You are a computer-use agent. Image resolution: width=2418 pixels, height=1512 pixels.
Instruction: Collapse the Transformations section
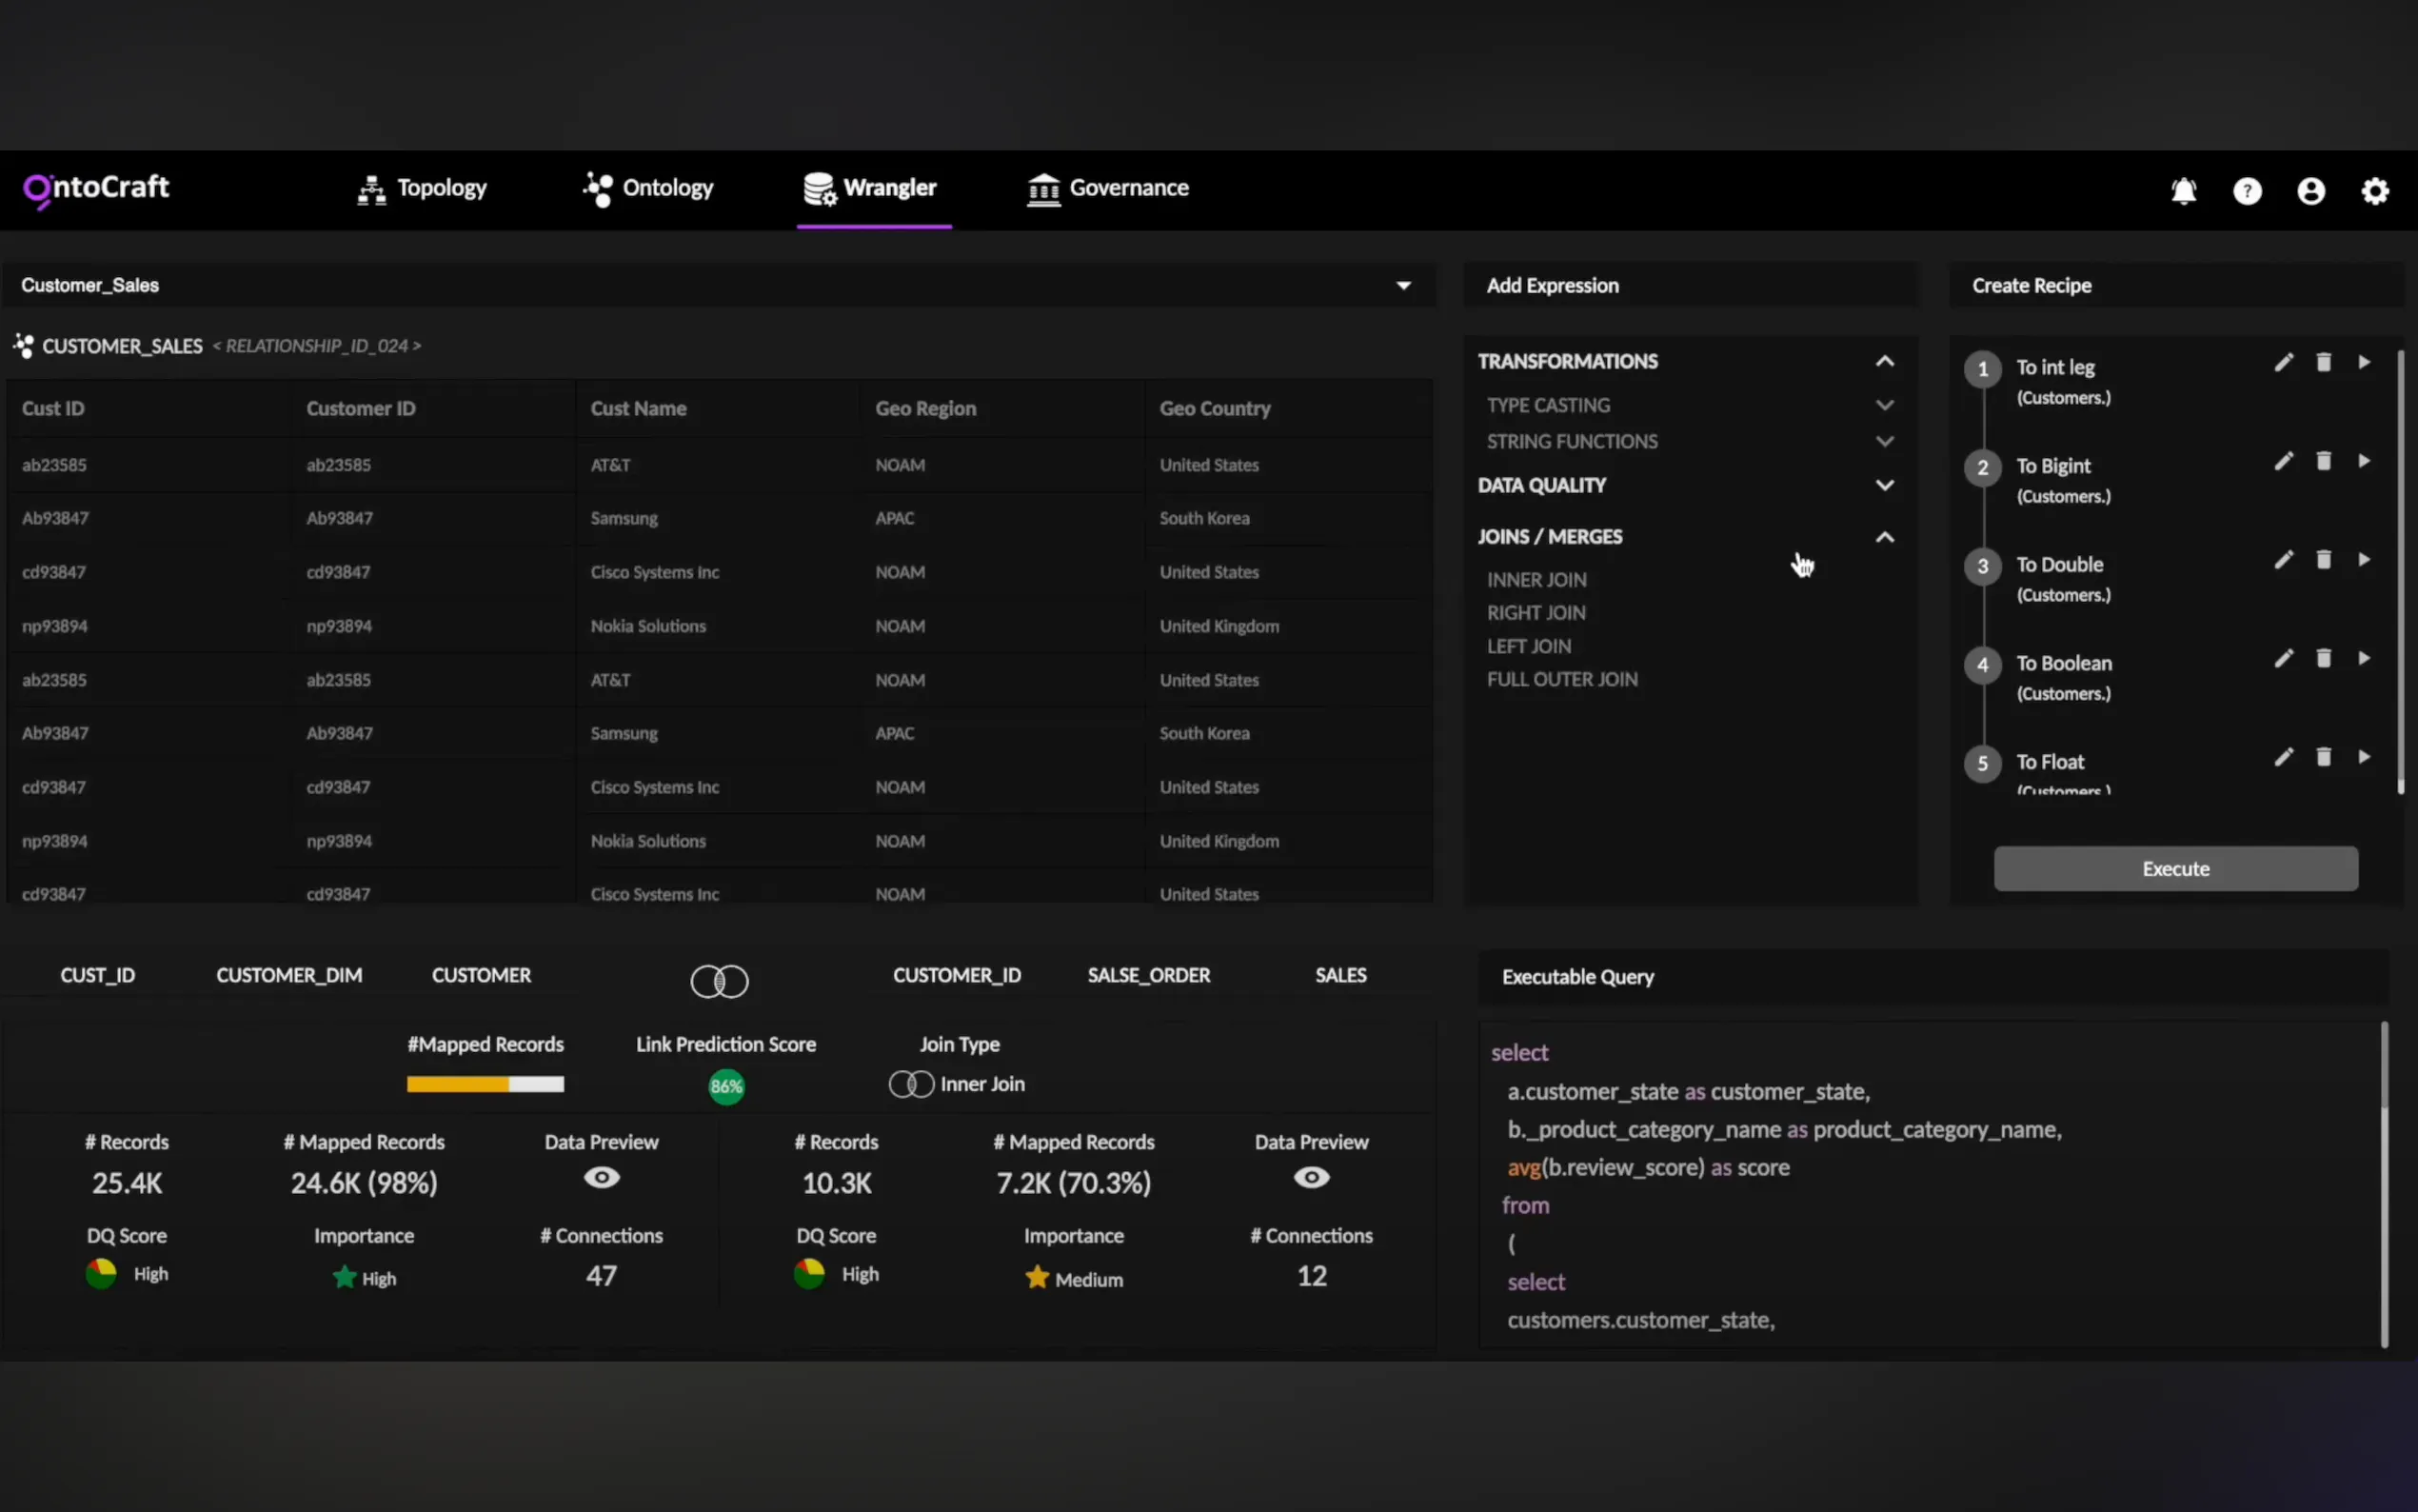1884,361
